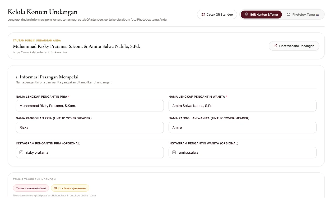This screenshot has width=330, height=198.
Task: Click Instagram icon in groom's Instagram field
Action: pyautogui.click(x=21, y=152)
